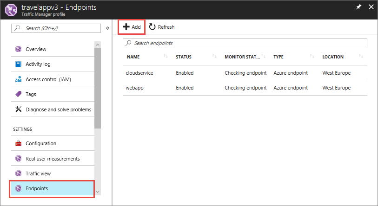Close the Endpoints blade
Image resolution: width=378 pixels, height=206 pixels.
371,7
